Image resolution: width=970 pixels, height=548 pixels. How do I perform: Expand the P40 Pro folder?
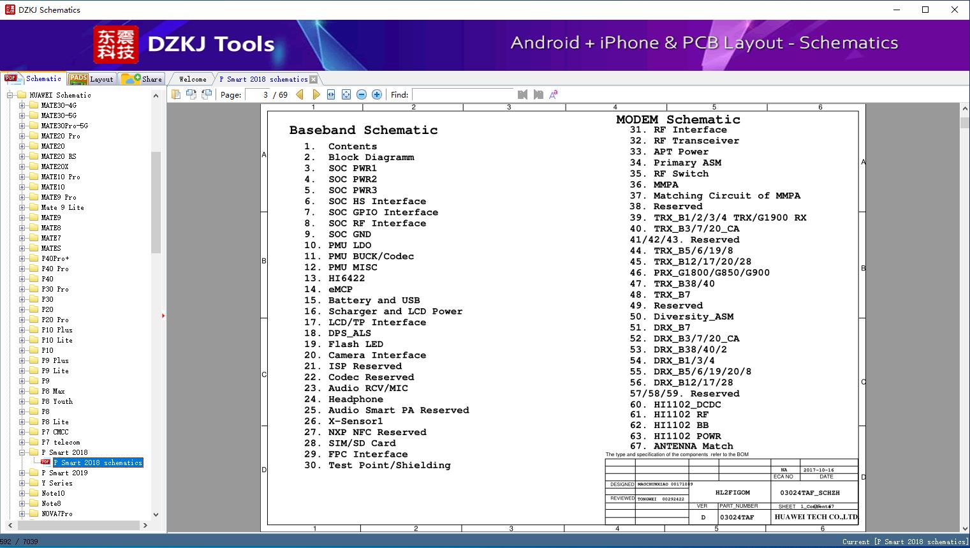coord(22,269)
